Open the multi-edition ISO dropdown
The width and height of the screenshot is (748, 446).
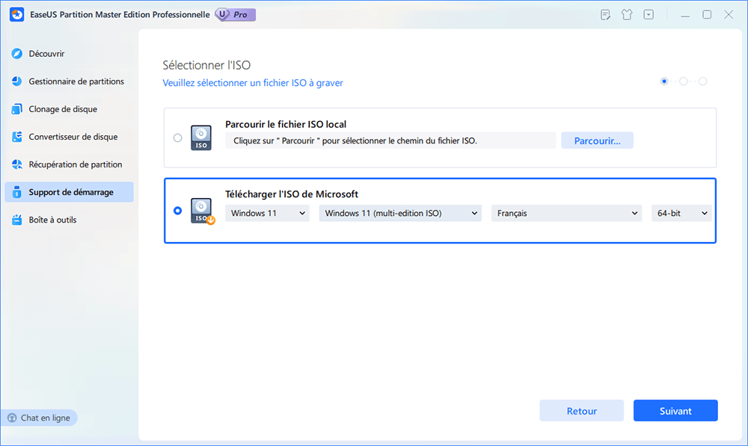[400, 212]
